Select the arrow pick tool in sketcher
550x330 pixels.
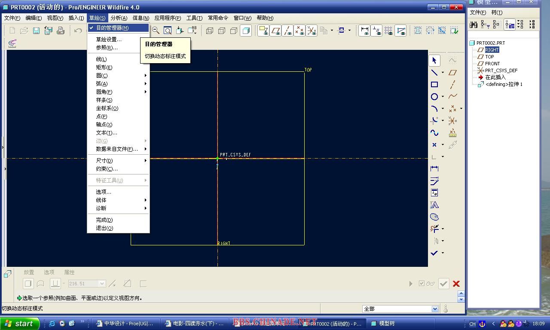click(434, 61)
